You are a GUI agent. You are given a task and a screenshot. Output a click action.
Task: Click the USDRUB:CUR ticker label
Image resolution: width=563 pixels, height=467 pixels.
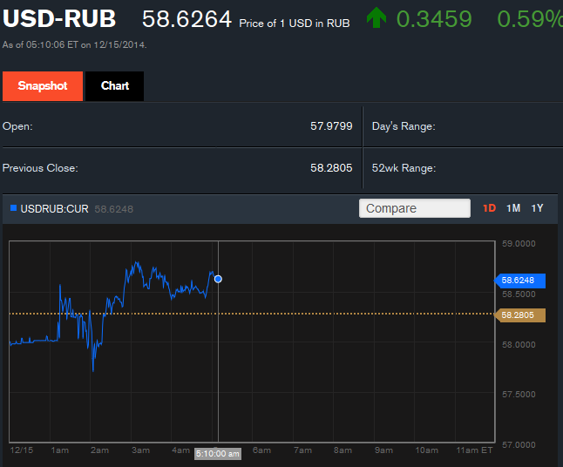[x=54, y=209]
